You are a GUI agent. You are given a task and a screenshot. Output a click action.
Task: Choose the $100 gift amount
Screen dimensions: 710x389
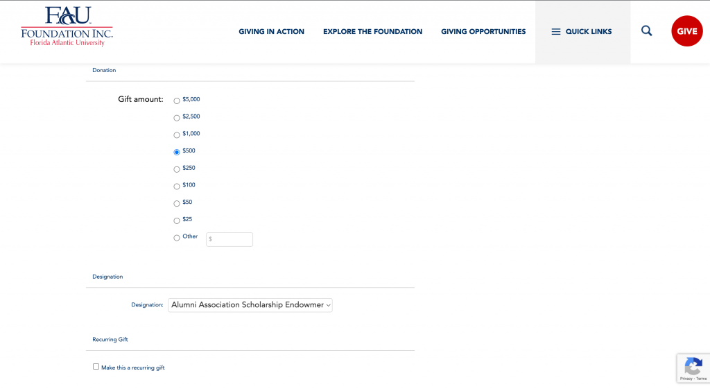tap(177, 186)
